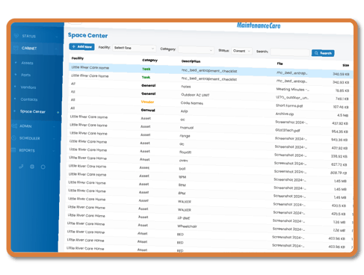The height and width of the screenshot is (275, 364).
Task: Open Contacts in the sidebar
Action: pyautogui.click(x=29, y=99)
